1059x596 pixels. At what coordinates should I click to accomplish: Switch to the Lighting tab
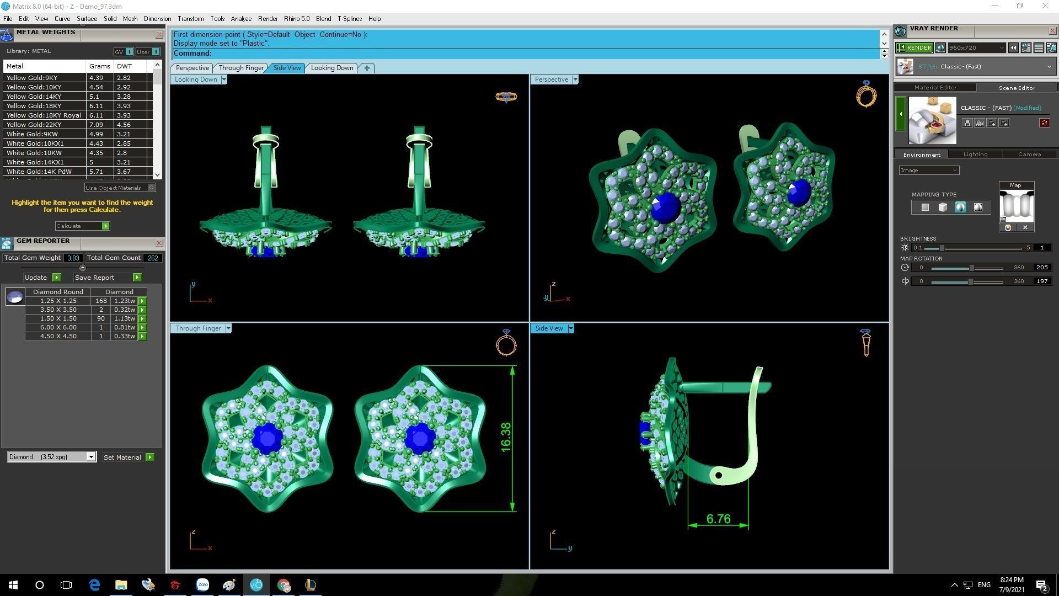point(975,155)
